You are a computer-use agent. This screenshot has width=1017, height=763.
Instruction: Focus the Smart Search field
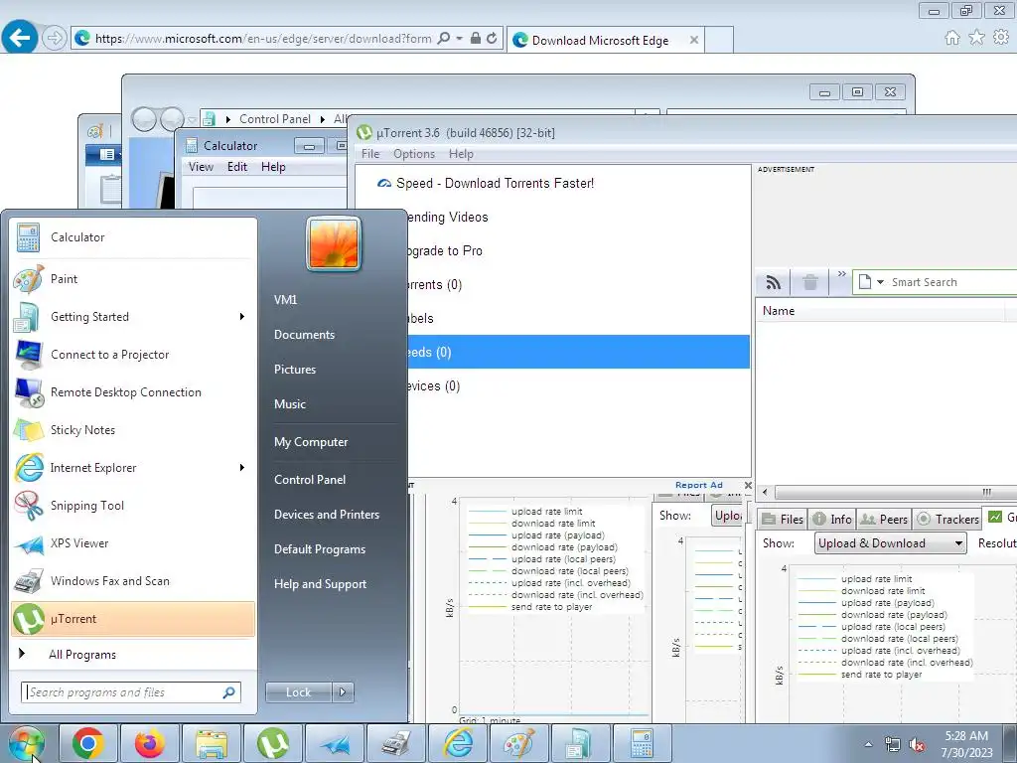pyautogui.click(x=952, y=282)
